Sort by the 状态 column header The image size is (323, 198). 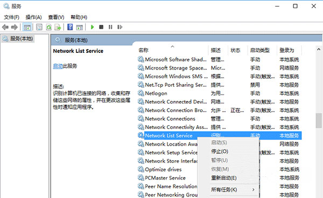(235, 50)
